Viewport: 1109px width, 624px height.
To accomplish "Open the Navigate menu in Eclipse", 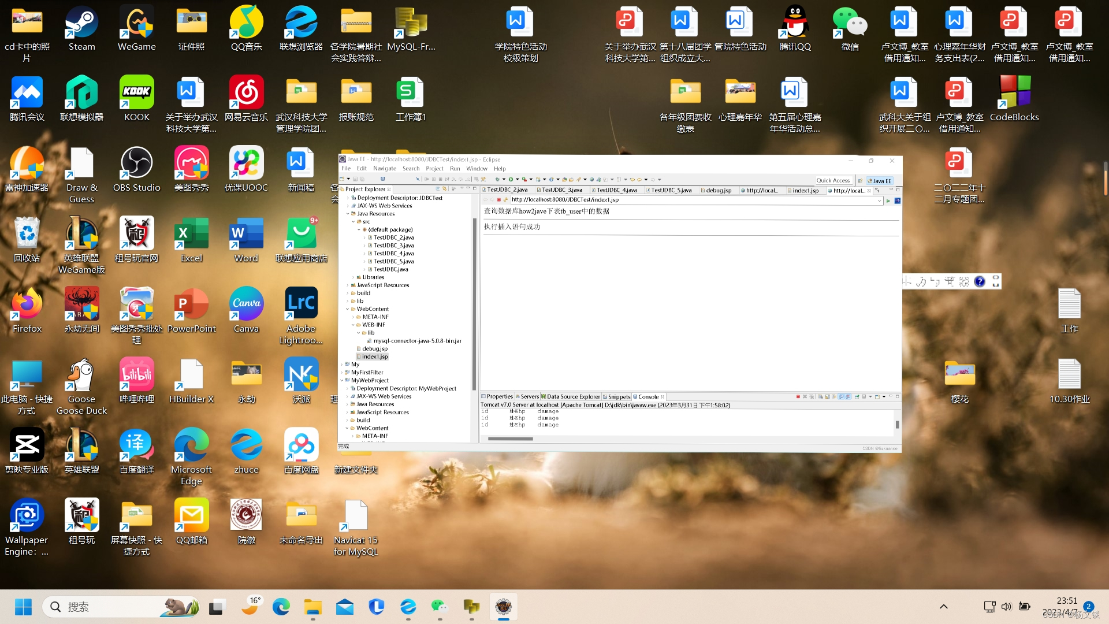I will point(385,169).
